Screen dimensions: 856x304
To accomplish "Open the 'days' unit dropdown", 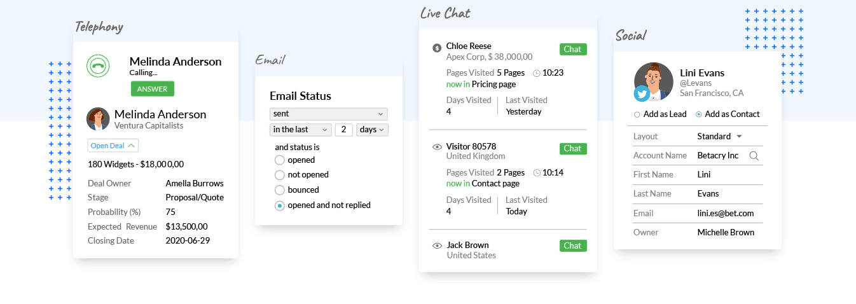I will point(372,130).
